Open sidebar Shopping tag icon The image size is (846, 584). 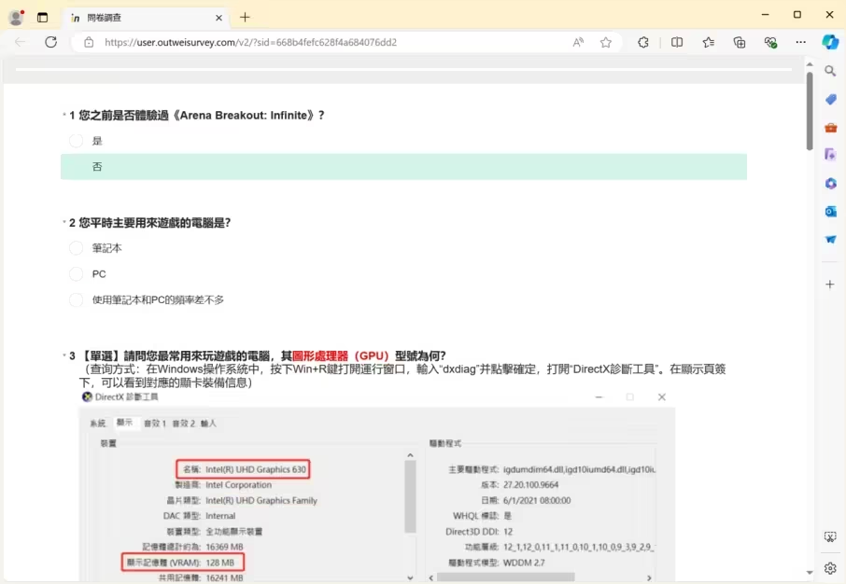pos(830,99)
